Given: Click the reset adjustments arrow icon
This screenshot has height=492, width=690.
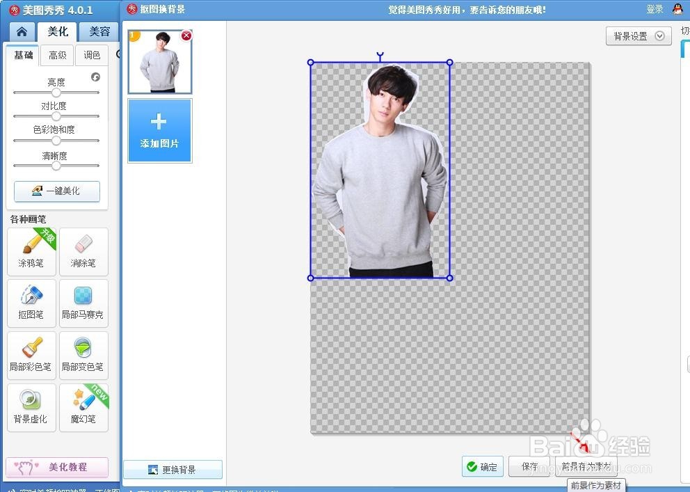Looking at the screenshot, I should click(95, 77).
